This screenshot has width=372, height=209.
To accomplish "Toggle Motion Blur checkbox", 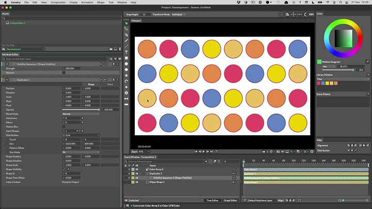I will [64, 127].
